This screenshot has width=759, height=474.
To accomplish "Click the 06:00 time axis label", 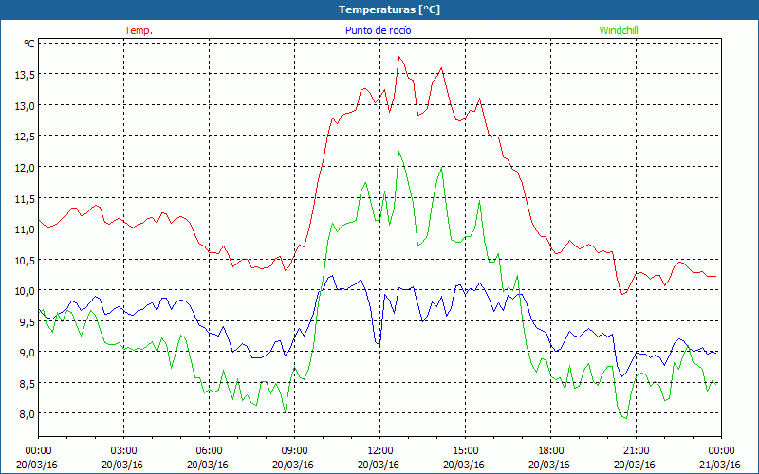I will (209, 451).
